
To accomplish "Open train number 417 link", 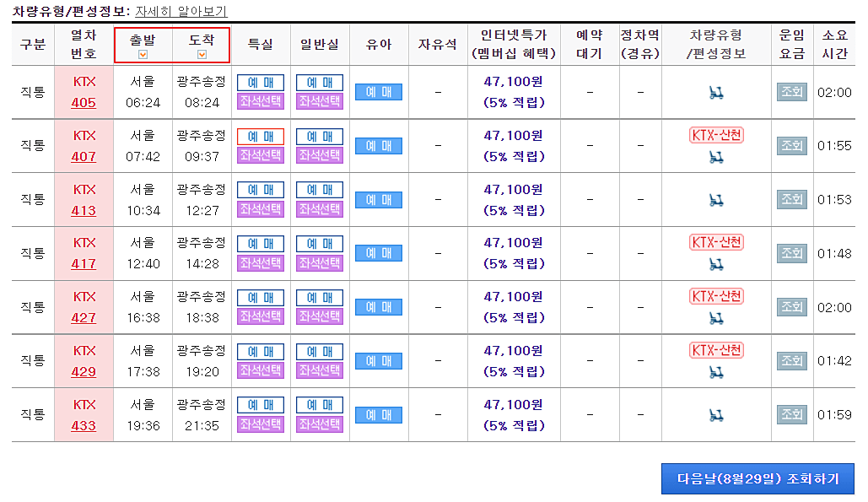I will [x=84, y=264].
